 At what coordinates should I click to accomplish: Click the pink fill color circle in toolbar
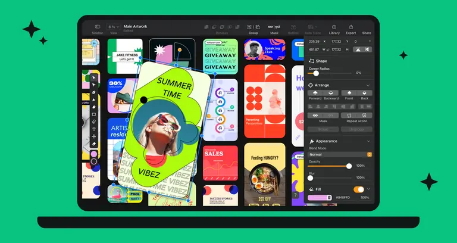94,154
